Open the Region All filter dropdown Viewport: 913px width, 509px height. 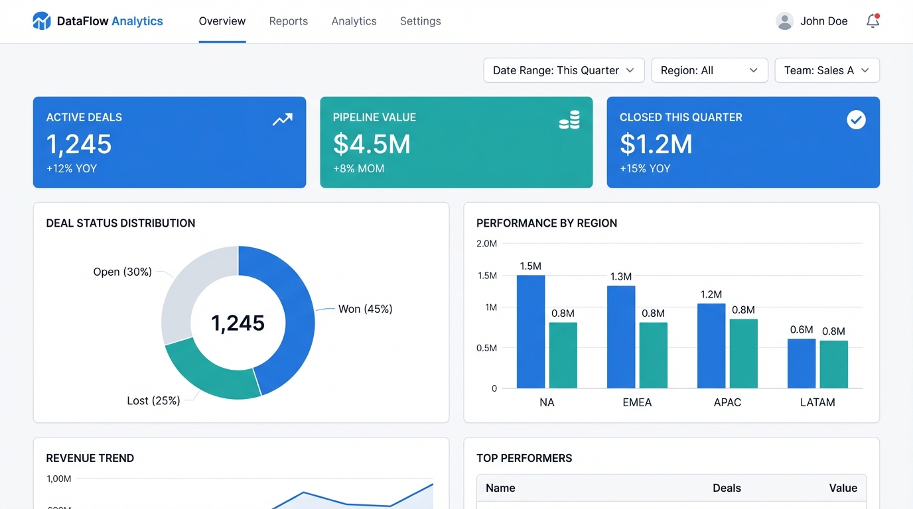[709, 70]
